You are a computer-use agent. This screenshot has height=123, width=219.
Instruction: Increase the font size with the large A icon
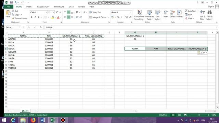(x=56, y=12)
